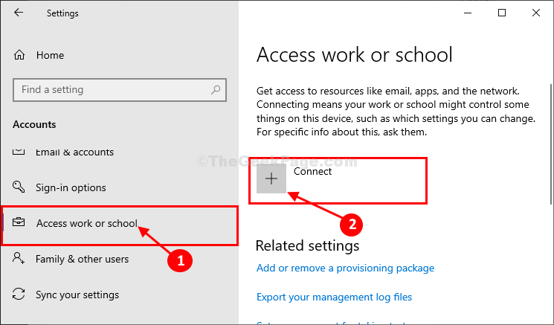This screenshot has width=554, height=325.
Task: Open the Email & accounts page
Action: [74, 152]
